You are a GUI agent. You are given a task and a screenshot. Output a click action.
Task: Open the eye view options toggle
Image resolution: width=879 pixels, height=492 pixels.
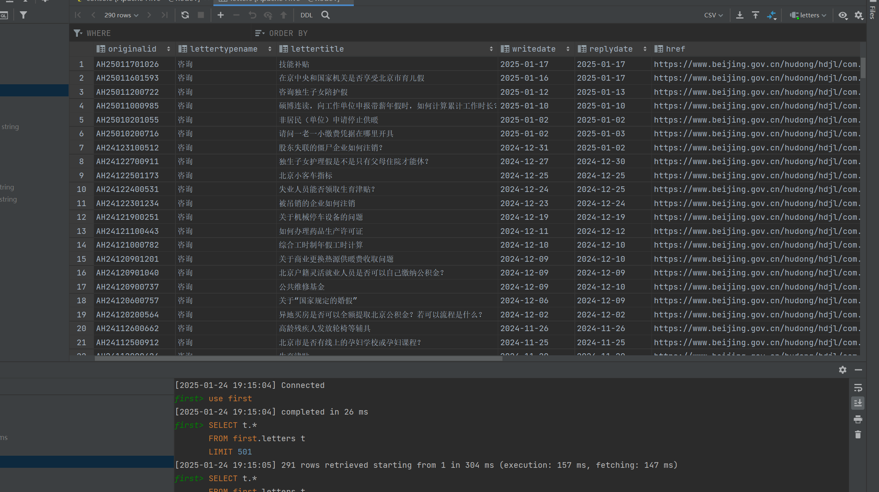(842, 15)
